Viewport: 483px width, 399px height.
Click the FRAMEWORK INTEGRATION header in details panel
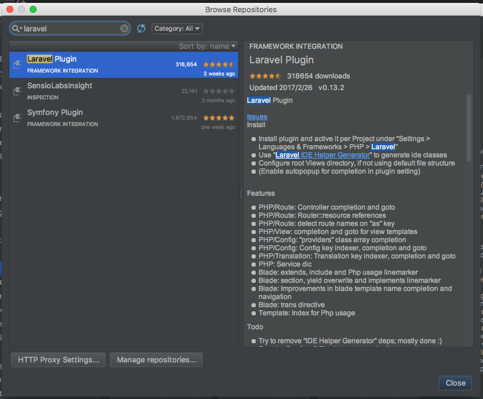(296, 46)
